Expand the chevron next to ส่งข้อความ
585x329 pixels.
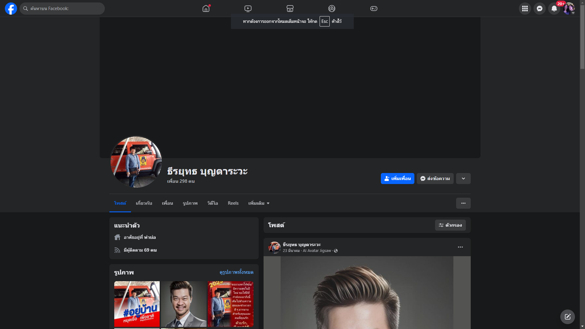click(463, 179)
